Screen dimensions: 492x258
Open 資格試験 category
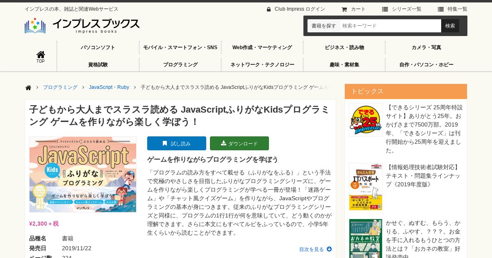98,65
